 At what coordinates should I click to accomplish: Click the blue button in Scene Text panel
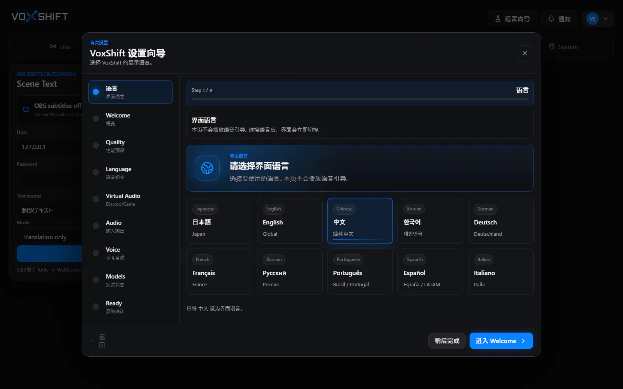coord(49,254)
